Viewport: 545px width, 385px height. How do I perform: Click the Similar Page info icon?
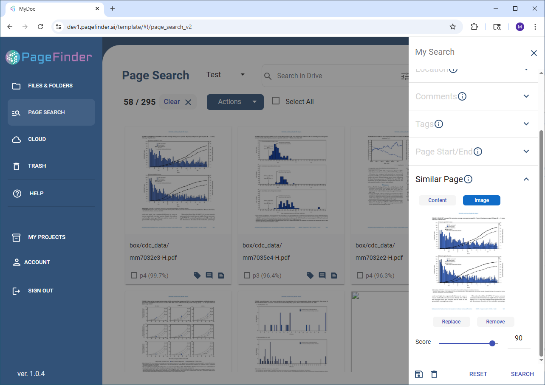tap(468, 179)
